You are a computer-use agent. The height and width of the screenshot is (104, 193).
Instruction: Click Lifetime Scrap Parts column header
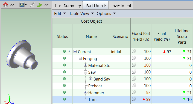[x=182, y=37]
